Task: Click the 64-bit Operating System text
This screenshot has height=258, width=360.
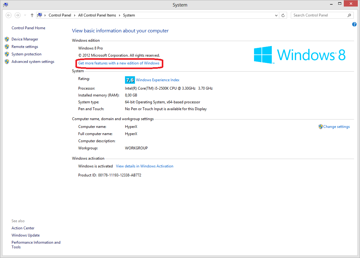Action: tap(163, 102)
